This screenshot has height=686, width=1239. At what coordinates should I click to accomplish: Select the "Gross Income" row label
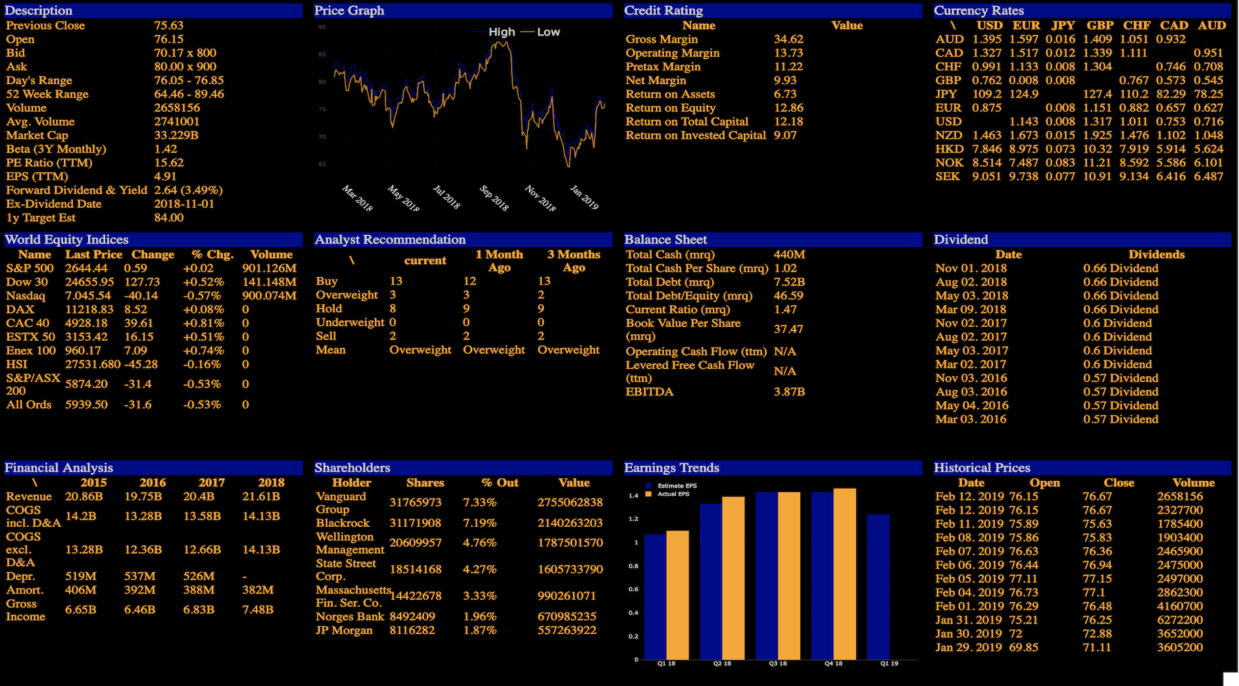click(x=26, y=610)
